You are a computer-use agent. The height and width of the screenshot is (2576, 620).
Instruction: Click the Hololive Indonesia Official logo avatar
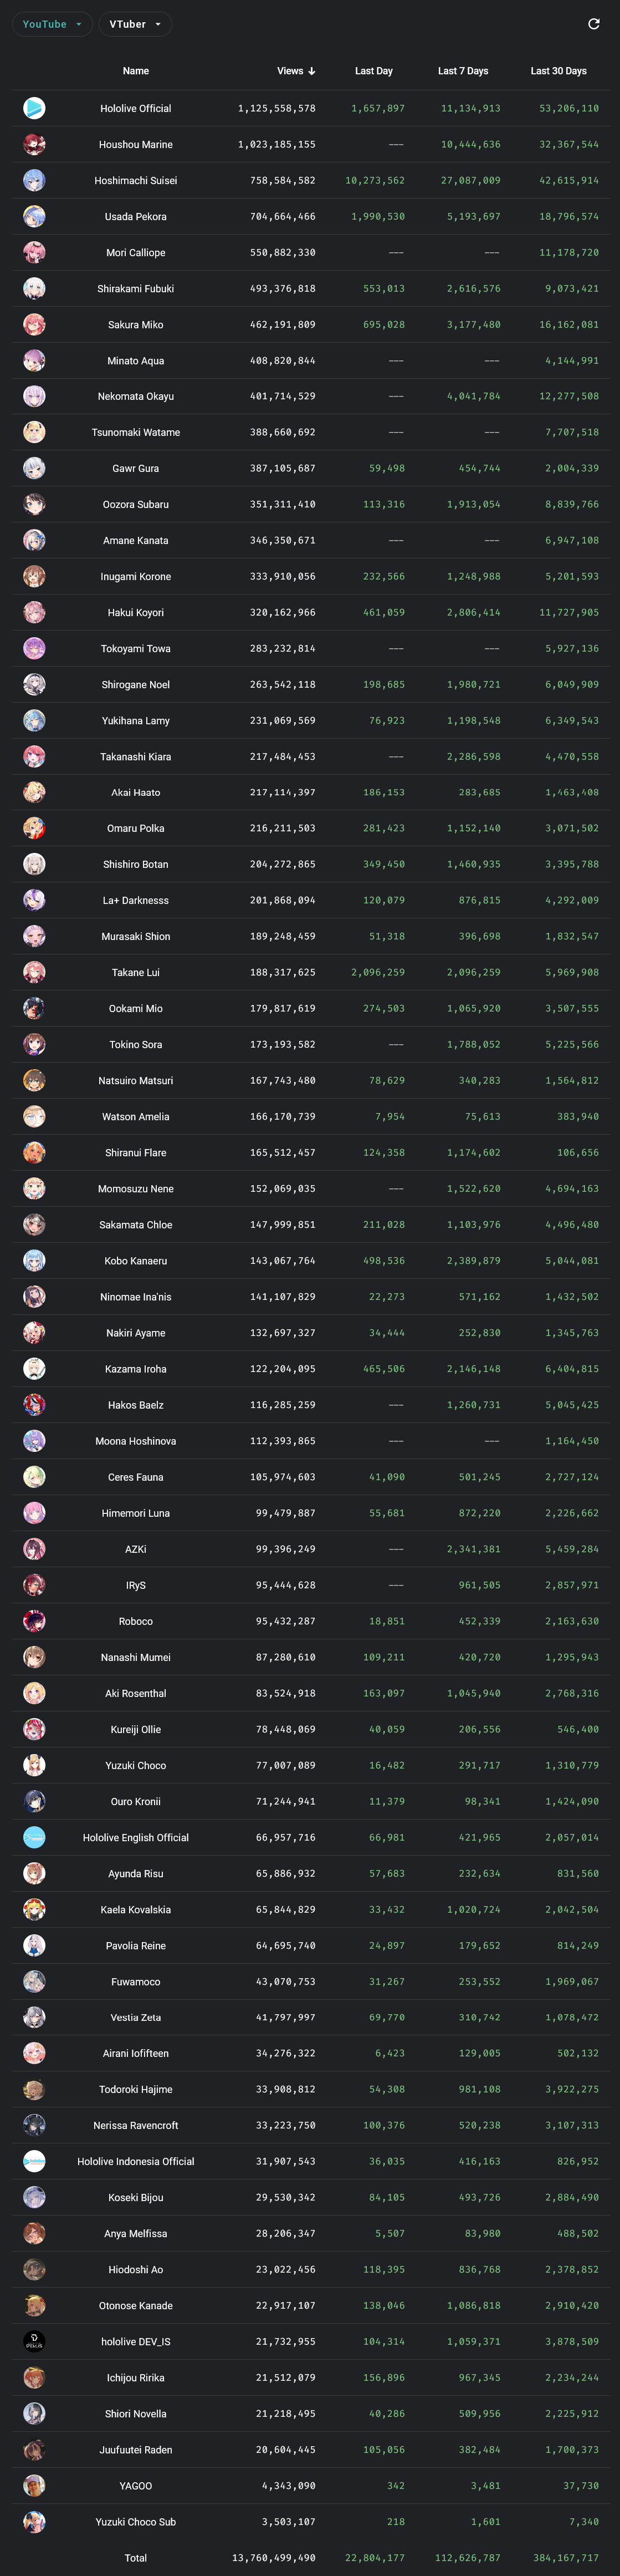coord(34,2161)
